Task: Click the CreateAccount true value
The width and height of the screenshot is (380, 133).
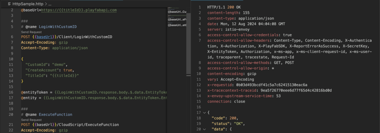Action: [x=68, y=70]
